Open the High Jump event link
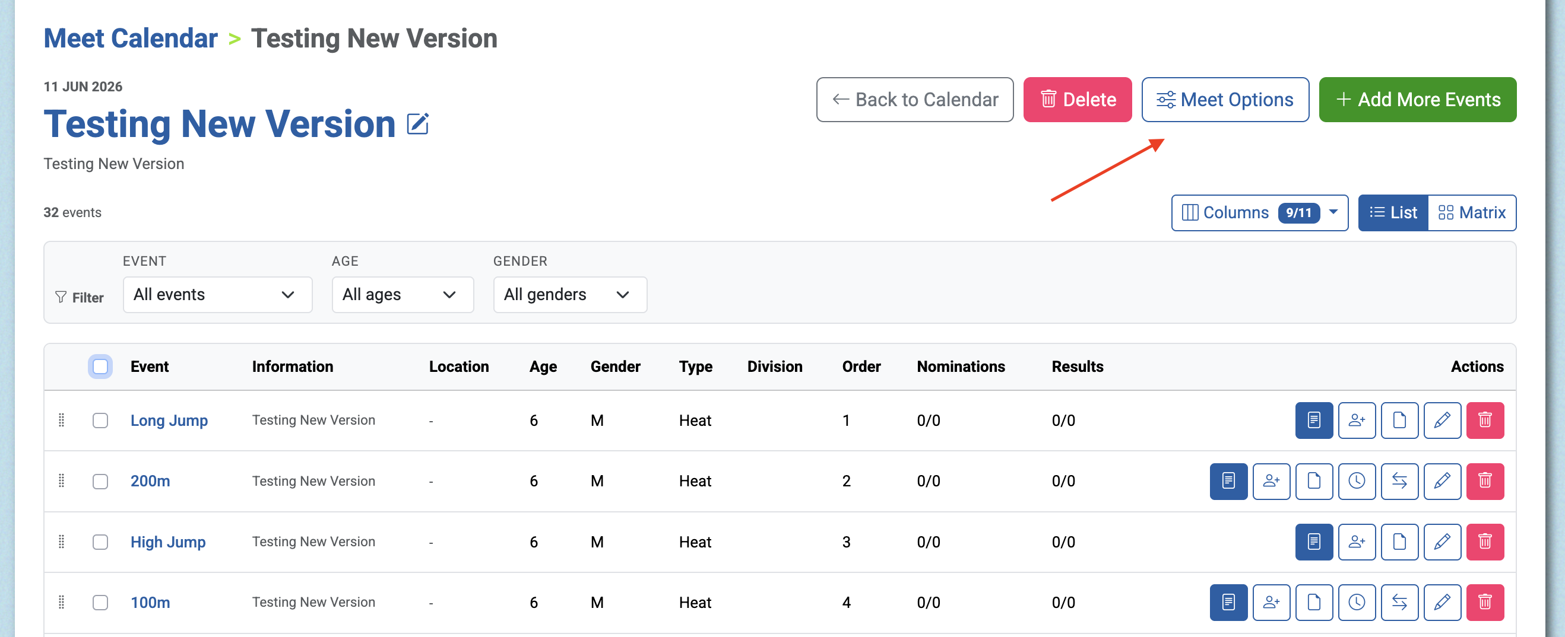This screenshot has height=637, width=1565. [167, 542]
